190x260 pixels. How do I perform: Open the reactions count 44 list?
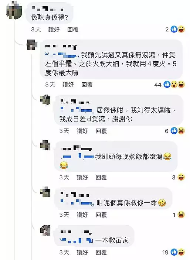tap(158, 85)
